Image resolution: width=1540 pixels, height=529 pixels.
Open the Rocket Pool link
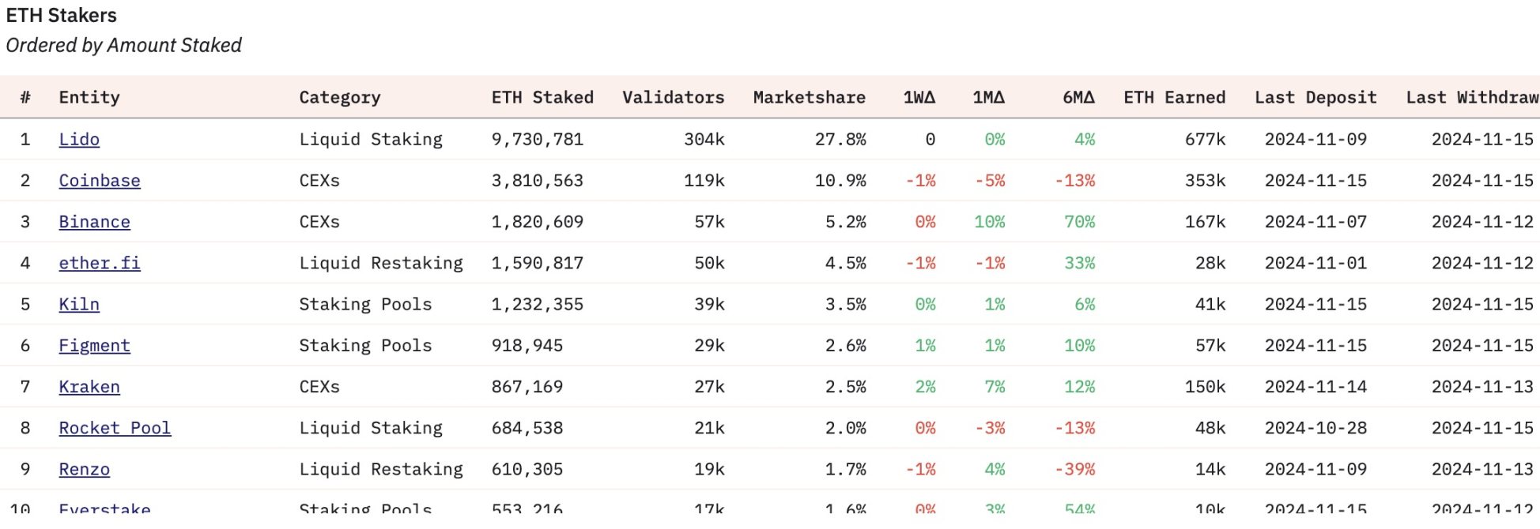coord(115,428)
